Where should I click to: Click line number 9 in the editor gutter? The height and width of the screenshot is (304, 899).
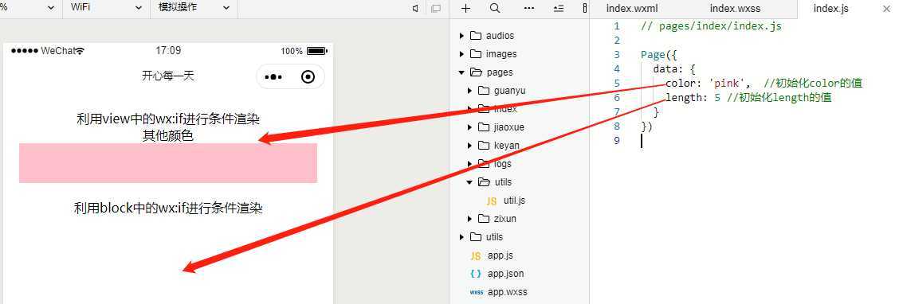pos(616,140)
